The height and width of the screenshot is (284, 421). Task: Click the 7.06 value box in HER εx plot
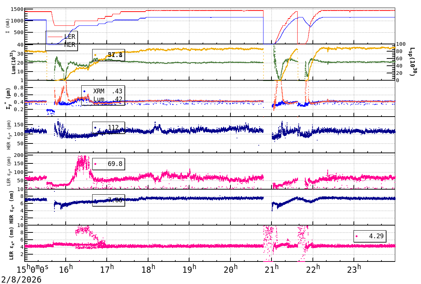[x=109, y=200]
